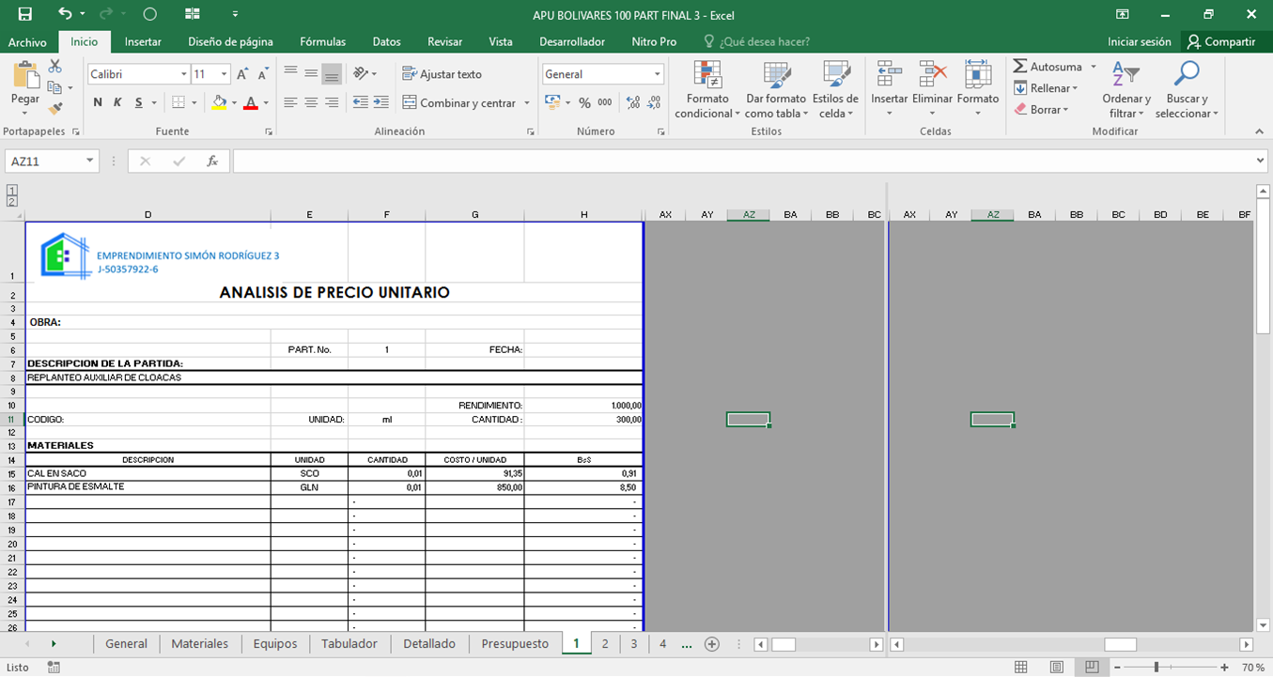Open the Calibri font name dropdown
This screenshot has height=677, width=1273.
click(x=184, y=74)
